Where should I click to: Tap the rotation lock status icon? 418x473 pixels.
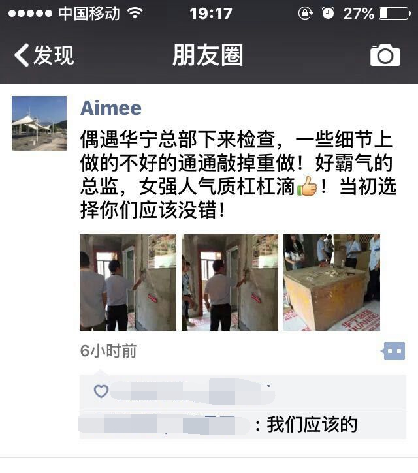306,13
